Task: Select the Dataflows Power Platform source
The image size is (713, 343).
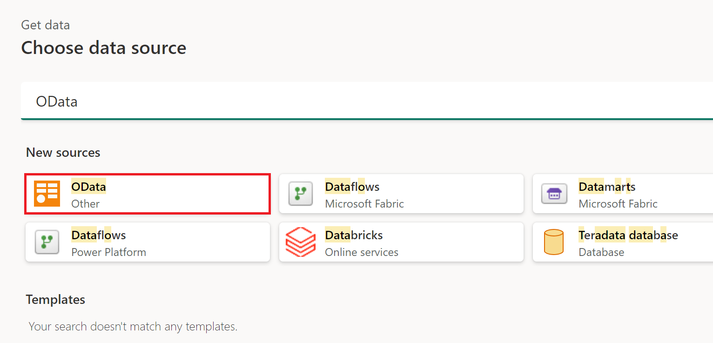Action: point(147,242)
